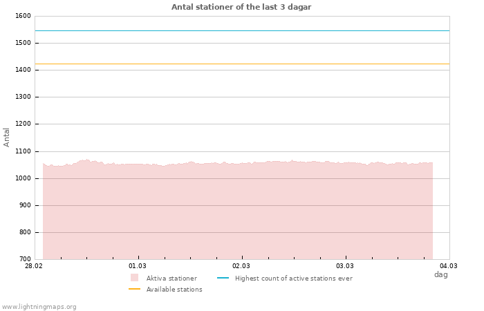Click the chart title Antal stationer
Screen dimensions: 484x311
(241, 7)
